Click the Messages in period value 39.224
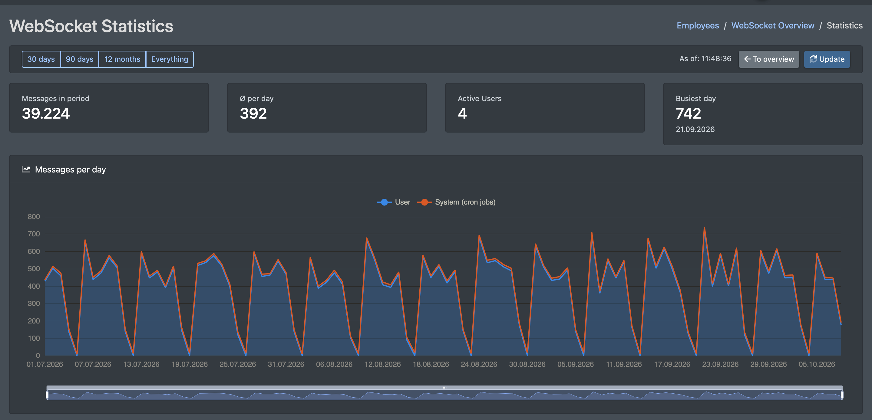Screen dimensions: 872x420 46,113
